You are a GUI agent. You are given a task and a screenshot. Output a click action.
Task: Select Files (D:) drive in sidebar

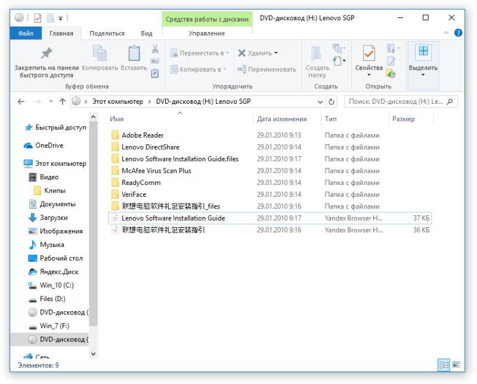(47, 299)
